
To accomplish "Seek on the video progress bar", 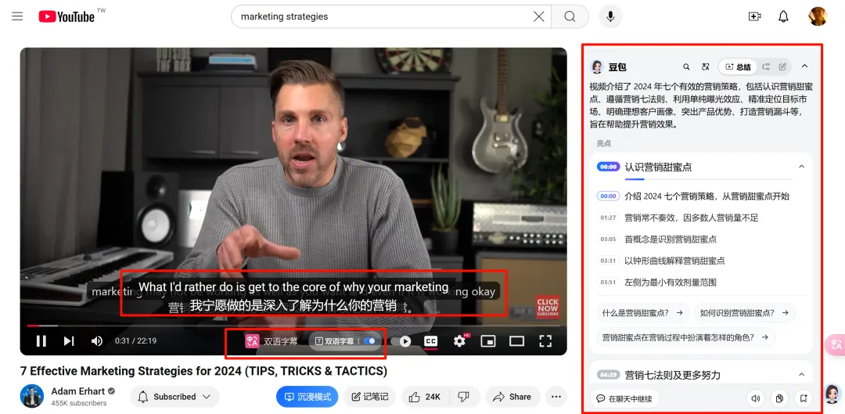I will point(235,325).
